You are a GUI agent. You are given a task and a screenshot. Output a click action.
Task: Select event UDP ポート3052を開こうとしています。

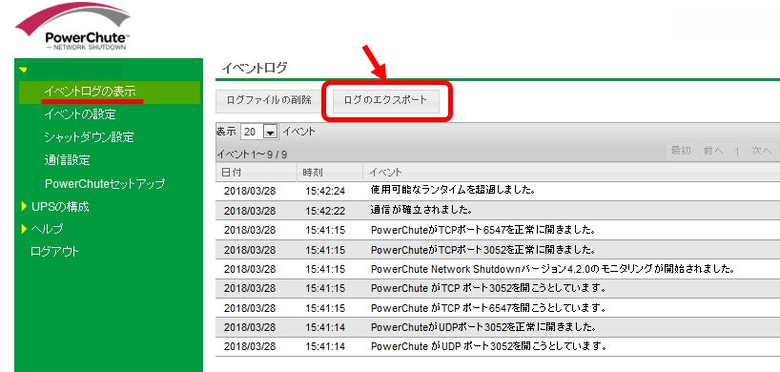point(489,345)
